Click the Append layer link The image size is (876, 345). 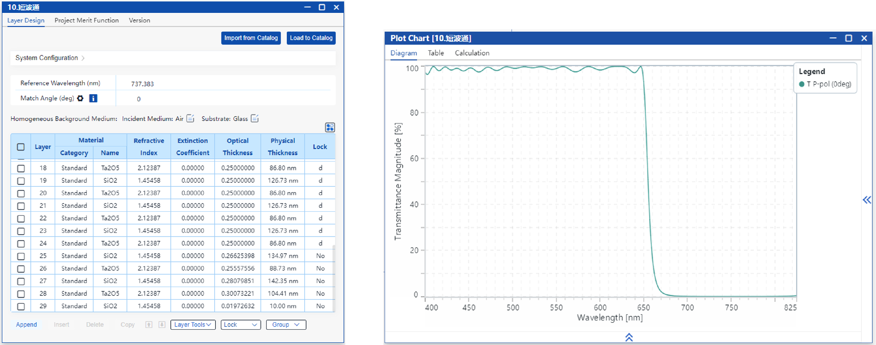click(26, 325)
